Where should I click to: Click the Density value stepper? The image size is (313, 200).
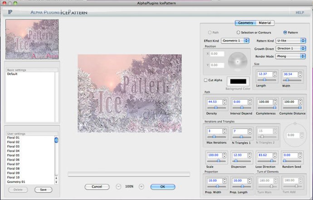(x=225, y=102)
